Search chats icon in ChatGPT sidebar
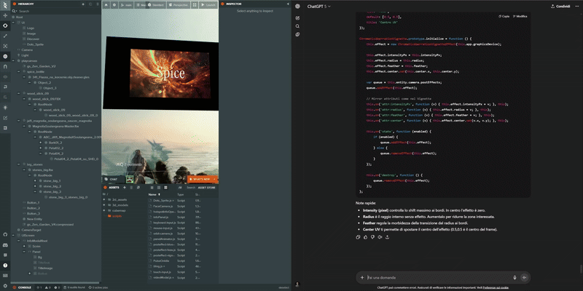 point(297,26)
